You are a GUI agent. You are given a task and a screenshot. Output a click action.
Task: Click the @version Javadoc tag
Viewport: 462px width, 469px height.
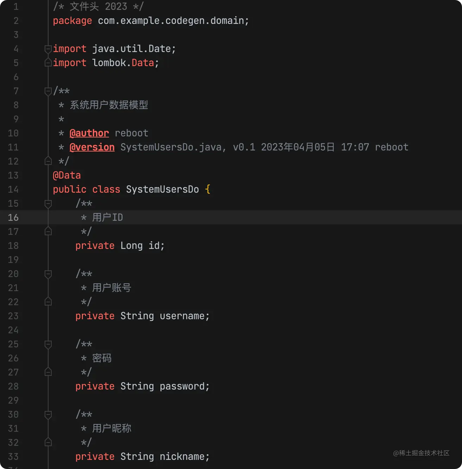coord(92,147)
